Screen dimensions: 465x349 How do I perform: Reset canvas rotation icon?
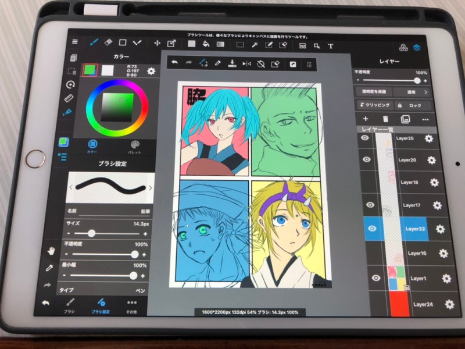261,64
